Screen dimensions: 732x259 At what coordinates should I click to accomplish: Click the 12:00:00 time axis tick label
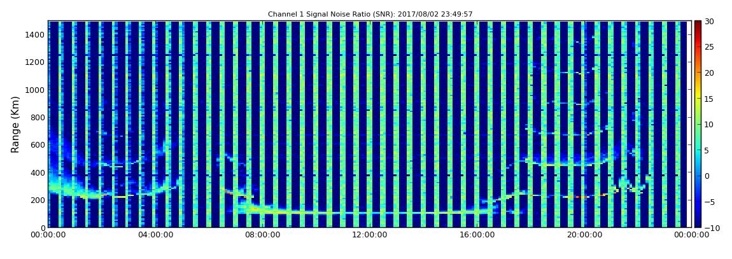369,235
